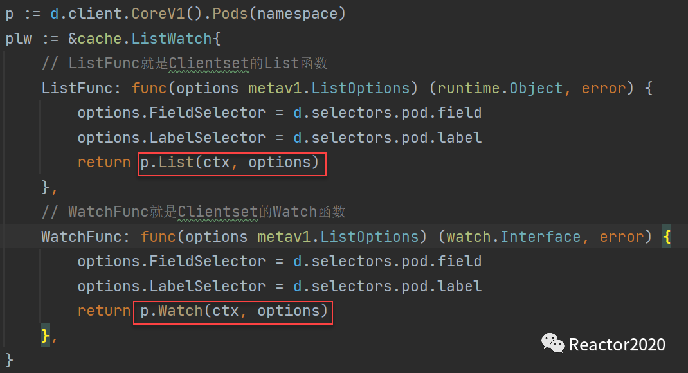The width and height of the screenshot is (688, 373).
Task: Click the highlighted opening brace after error)
Action: [x=667, y=237]
